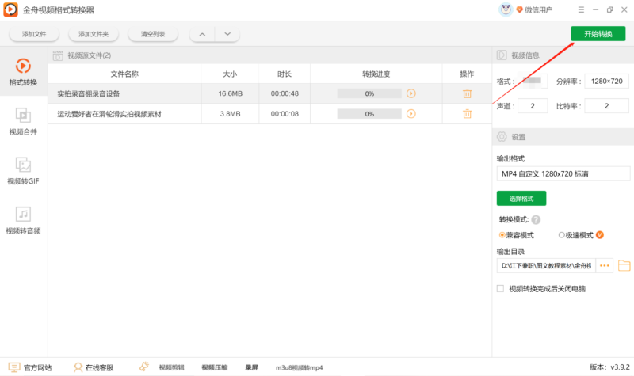Image resolution: width=634 pixels, height=376 pixels.
Task: Click the progress bar of the 运动爱好者 video
Action: [x=369, y=114]
